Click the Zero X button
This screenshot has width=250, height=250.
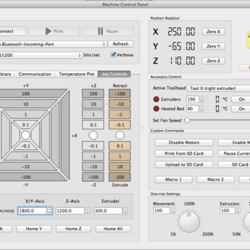214,32
